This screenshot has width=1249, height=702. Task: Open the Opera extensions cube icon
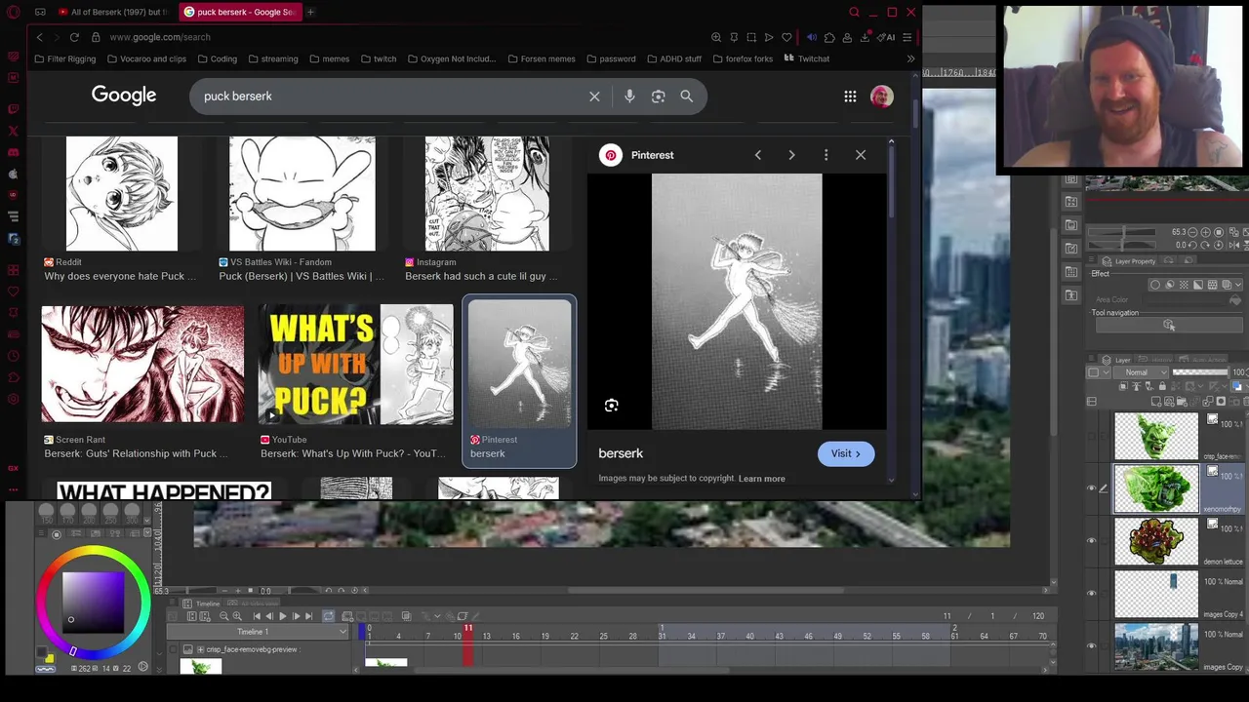[x=829, y=37]
